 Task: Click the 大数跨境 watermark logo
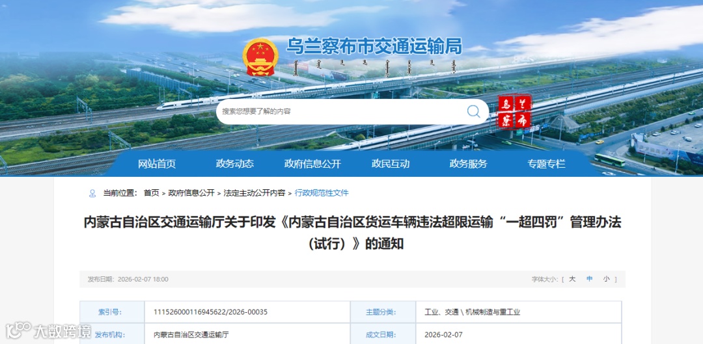48,330
